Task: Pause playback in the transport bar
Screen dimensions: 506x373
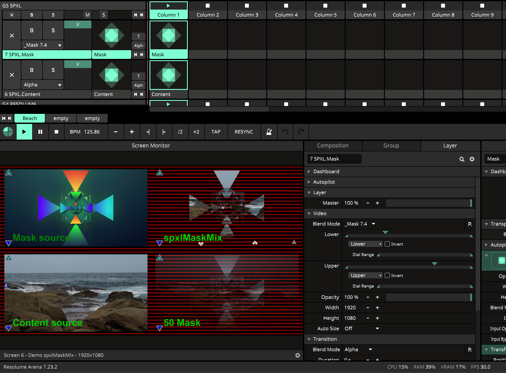Action: (x=41, y=132)
